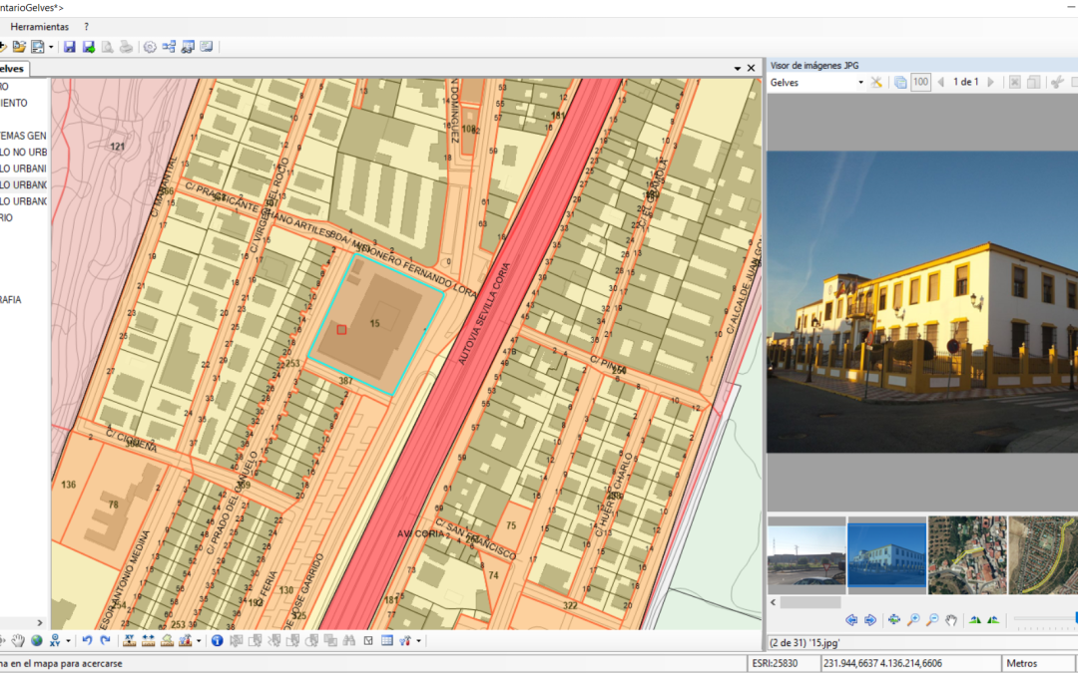Click the settings gear icon in top toolbar
Screen dimensions: 1078x673
pyautogui.click(x=150, y=47)
